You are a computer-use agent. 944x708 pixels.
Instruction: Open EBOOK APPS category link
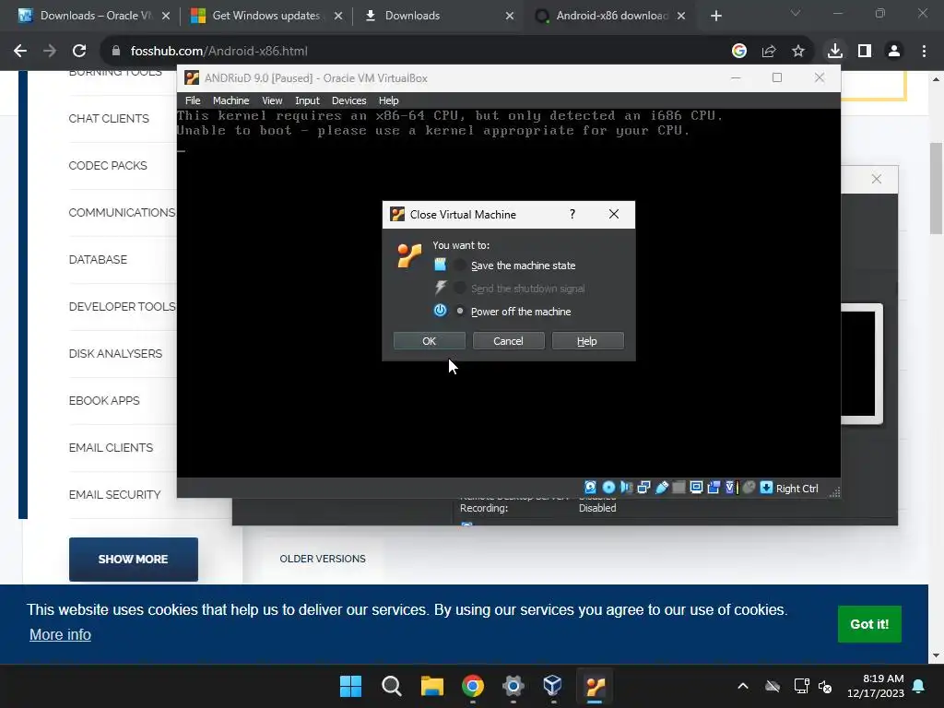click(103, 400)
